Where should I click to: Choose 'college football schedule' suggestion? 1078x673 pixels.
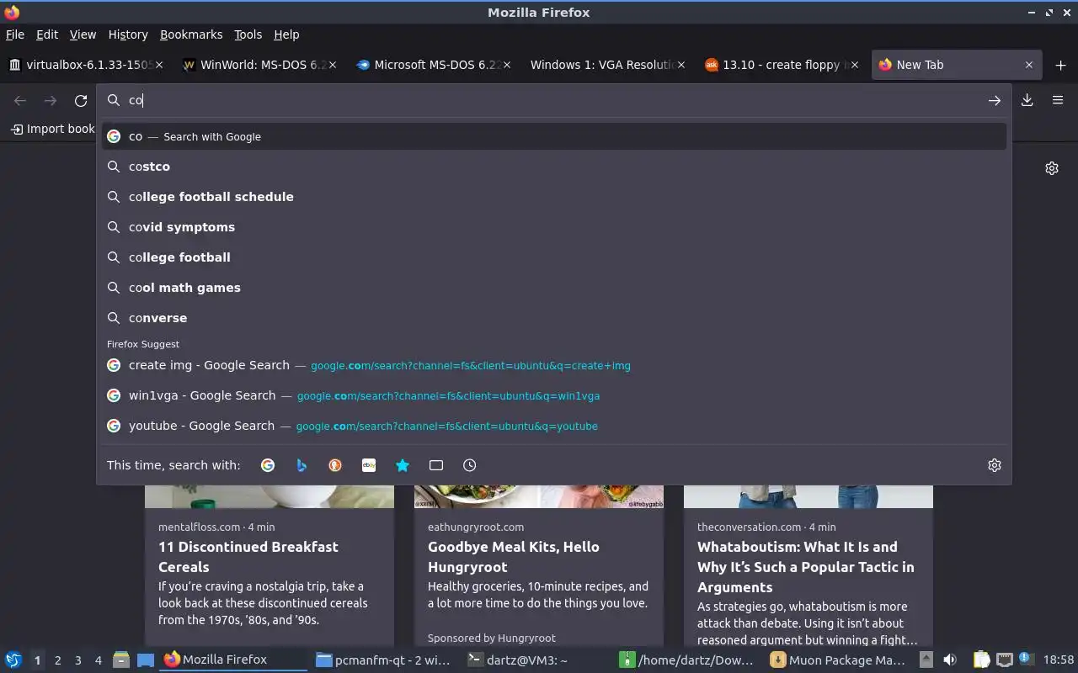[554, 197]
